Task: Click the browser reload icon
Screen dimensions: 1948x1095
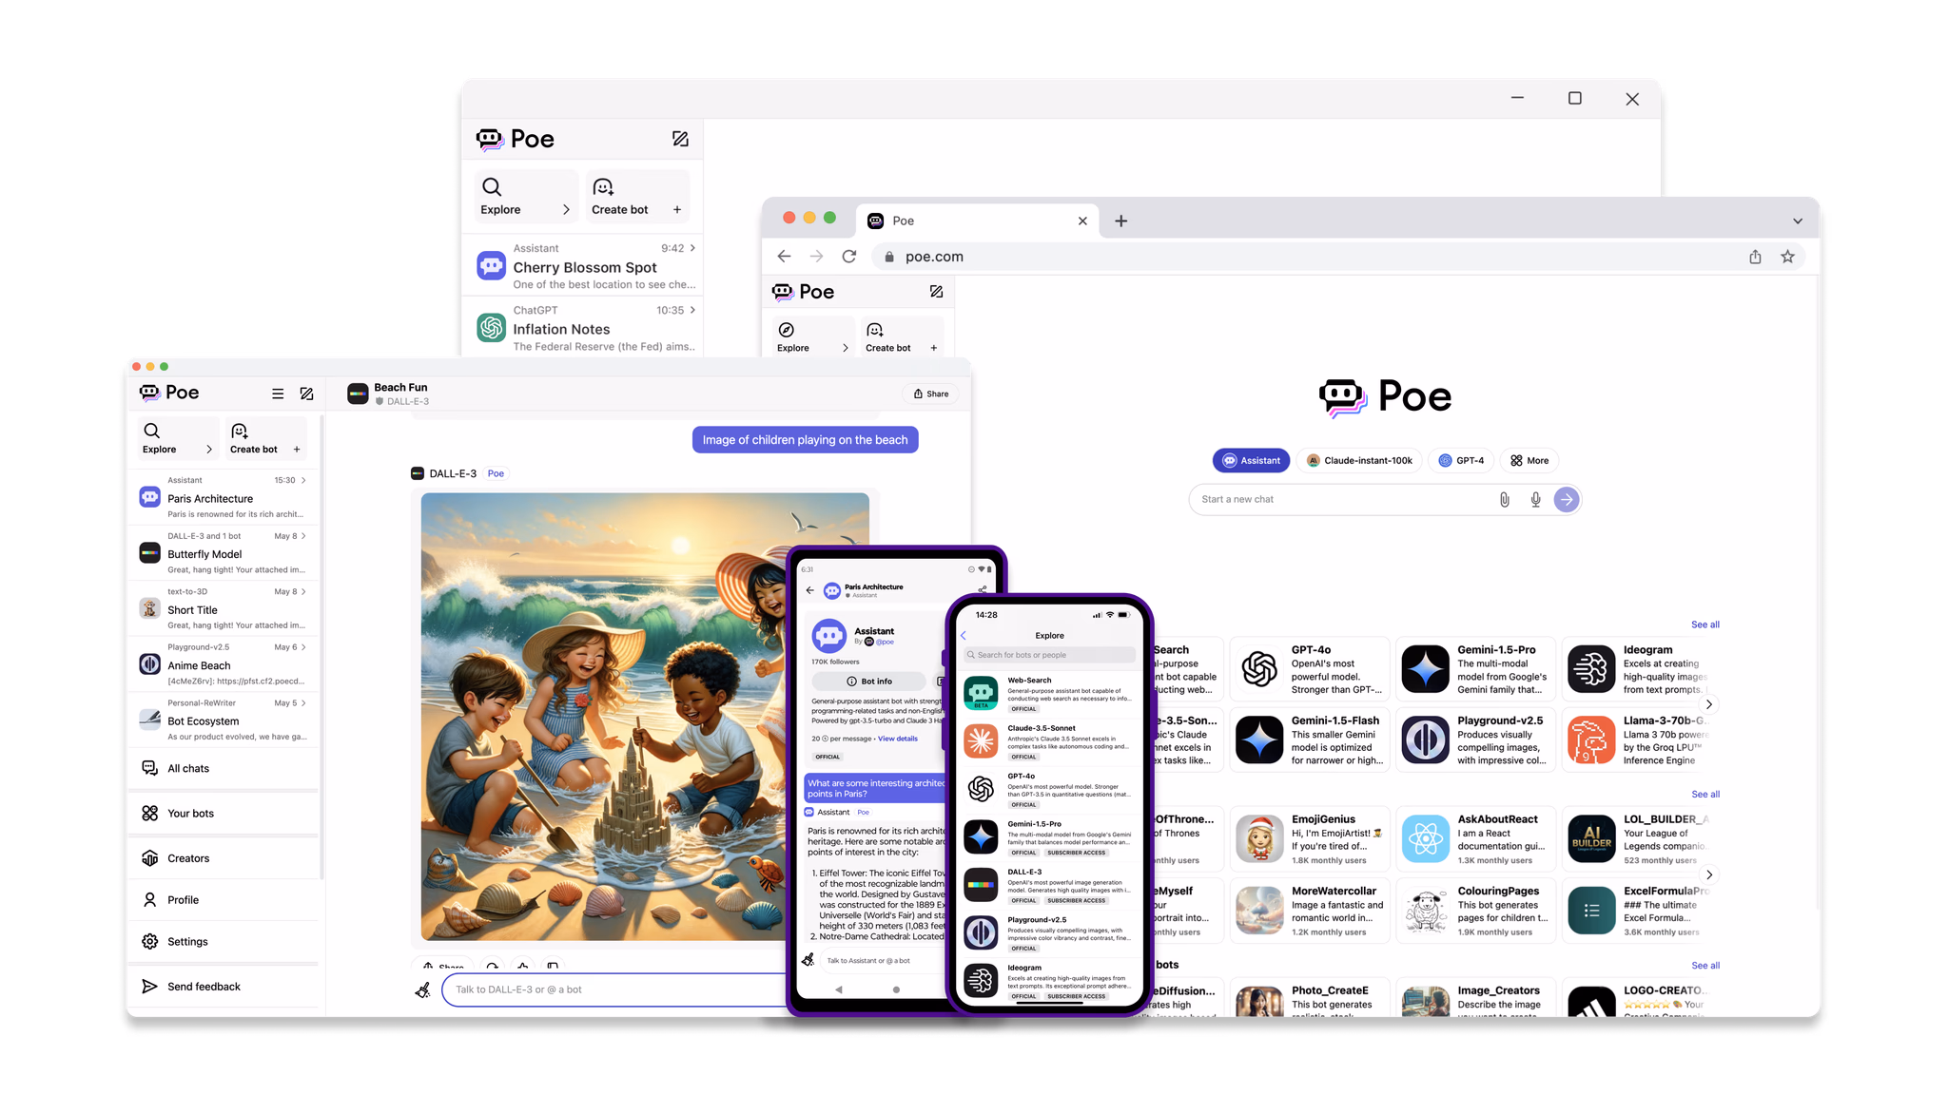Action: click(x=849, y=257)
